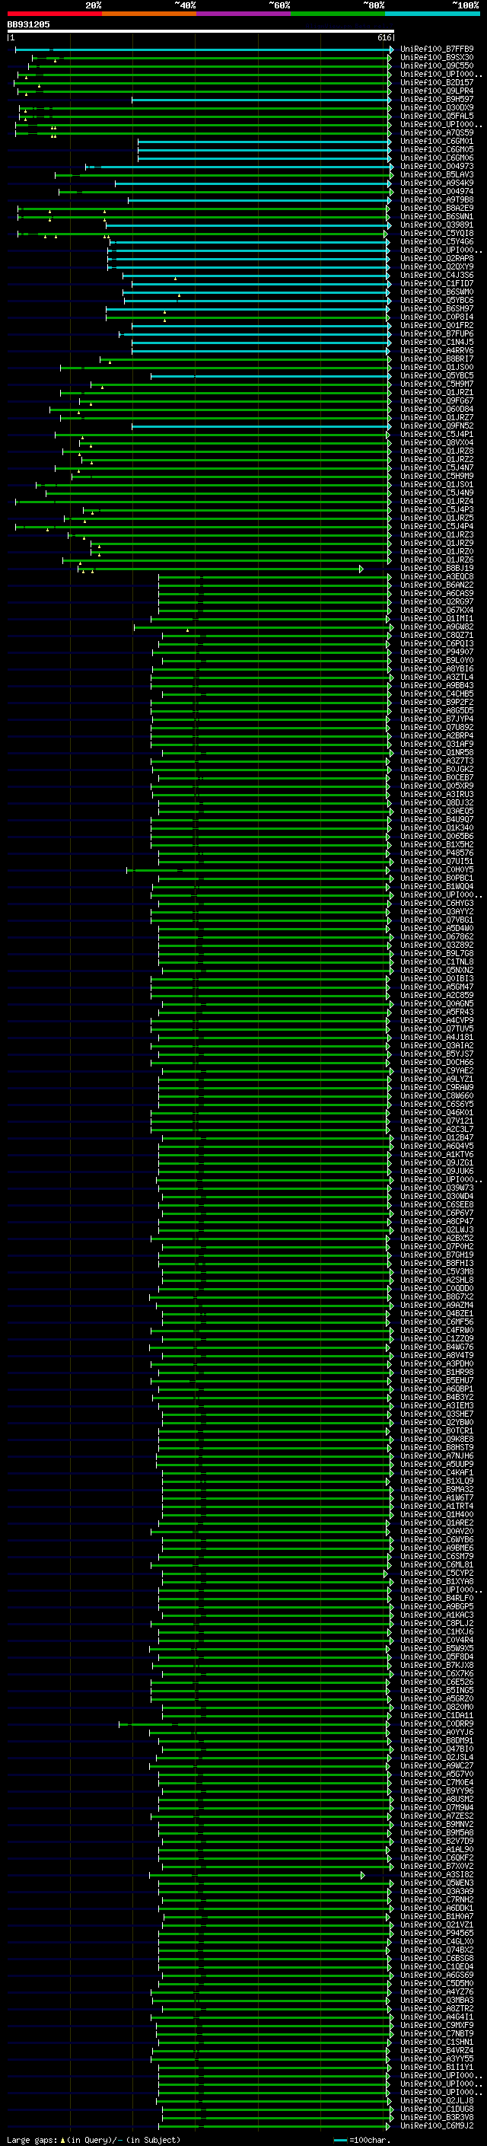Select hit label UniRef100_B7JYP4
The height and width of the screenshot is (2146, 487).
tap(437, 719)
